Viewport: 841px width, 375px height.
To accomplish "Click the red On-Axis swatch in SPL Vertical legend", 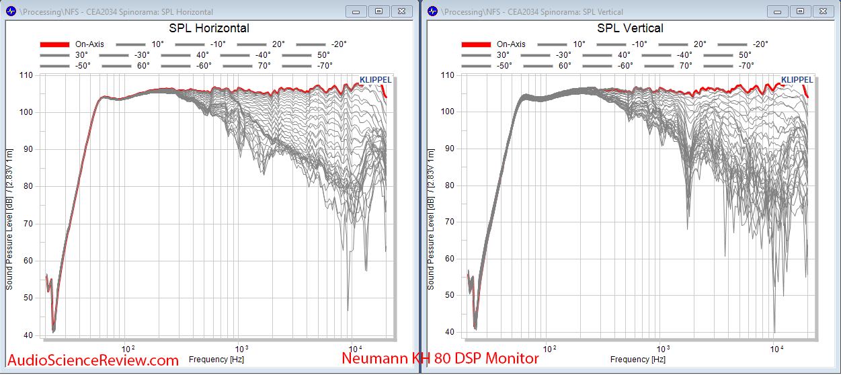I will [x=476, y=44].
